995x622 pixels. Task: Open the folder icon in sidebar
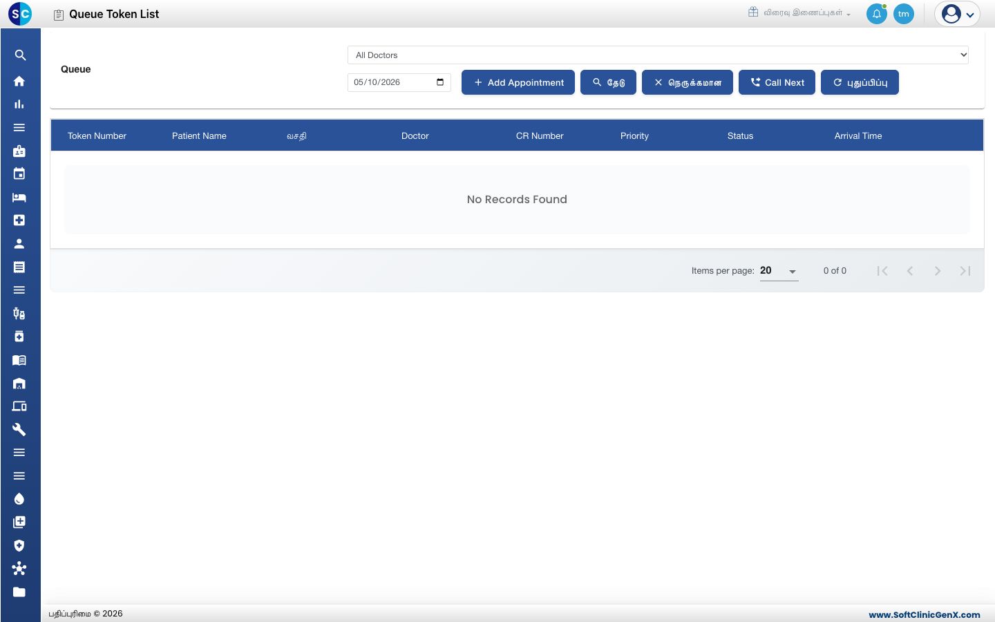19,592
